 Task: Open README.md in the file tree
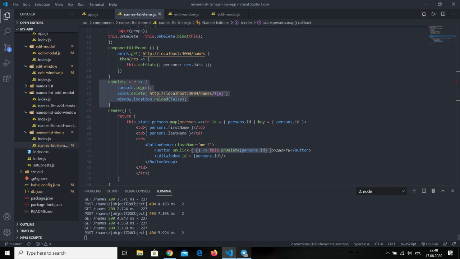click(x=46, y=211)
